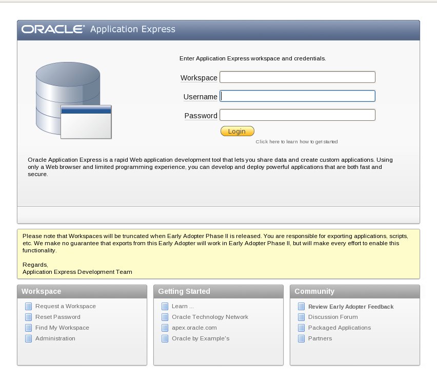Viewport: 437px width, 388px height.
Task: Open the Request a Workspace link
Action: 66,306
